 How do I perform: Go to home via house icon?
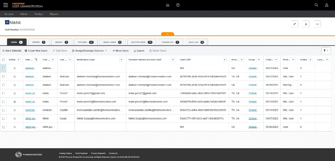tap(167, 5)
